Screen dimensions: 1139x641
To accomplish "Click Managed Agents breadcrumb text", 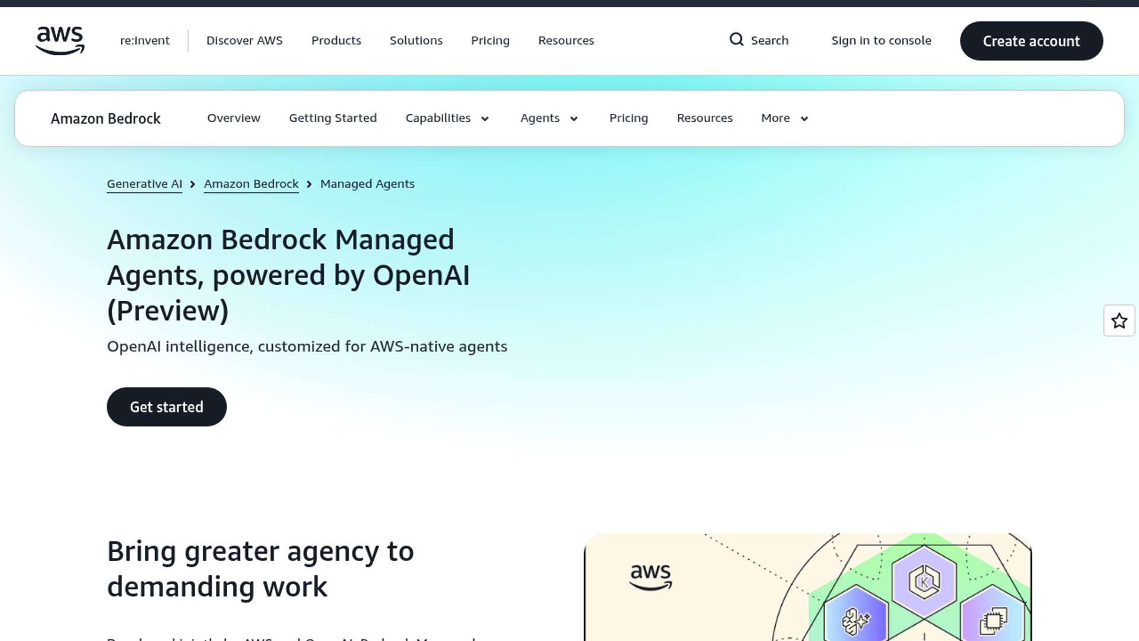I will coord(367,184).
